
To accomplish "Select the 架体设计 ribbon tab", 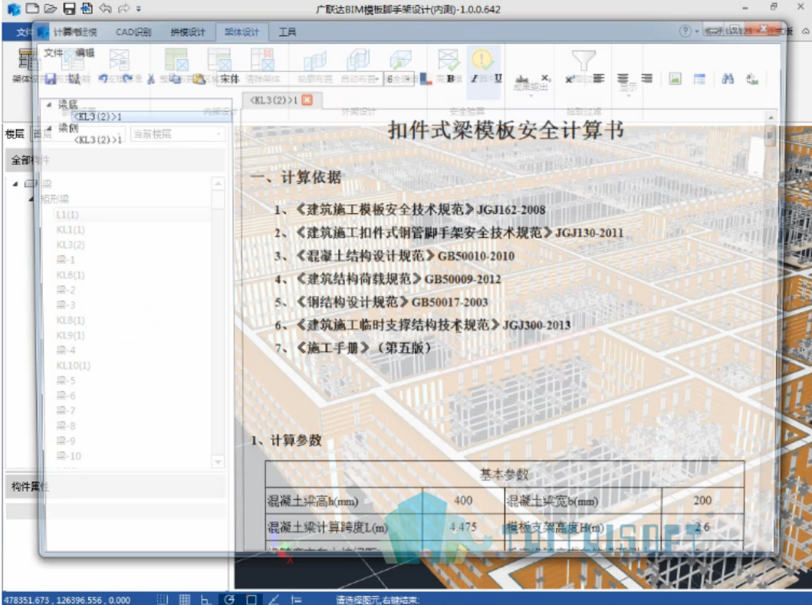I will 242,31.
